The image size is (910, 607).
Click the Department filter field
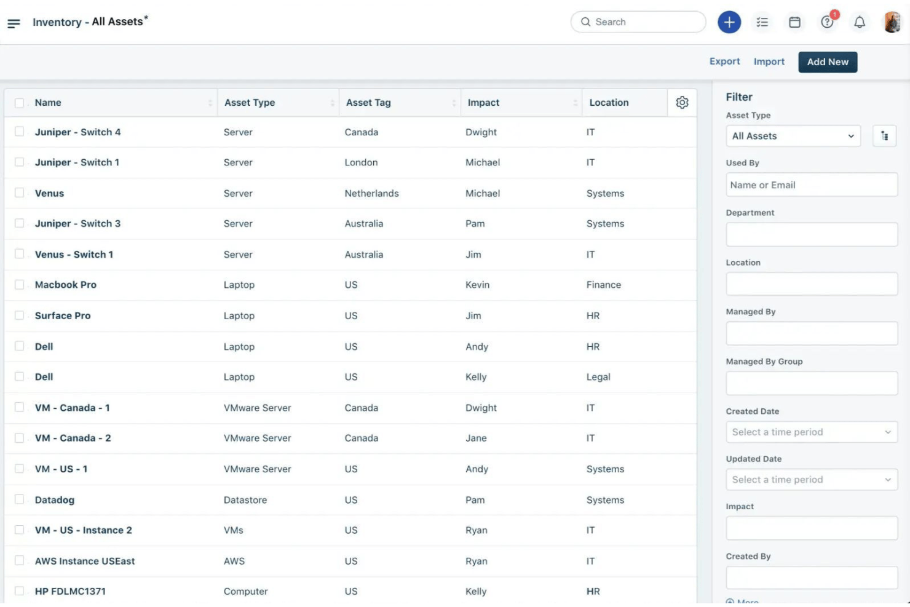pyautogui.click(x=812, y=234)
